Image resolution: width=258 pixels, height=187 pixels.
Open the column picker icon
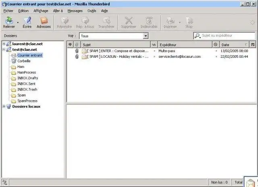coord(253,44)
